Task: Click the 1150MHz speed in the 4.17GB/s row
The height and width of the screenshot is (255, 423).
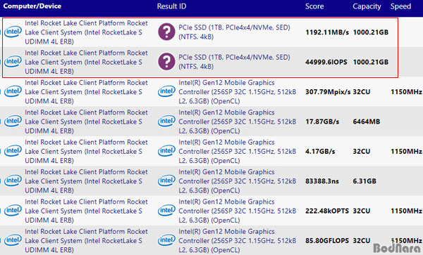Action: [x=407, y=152]
